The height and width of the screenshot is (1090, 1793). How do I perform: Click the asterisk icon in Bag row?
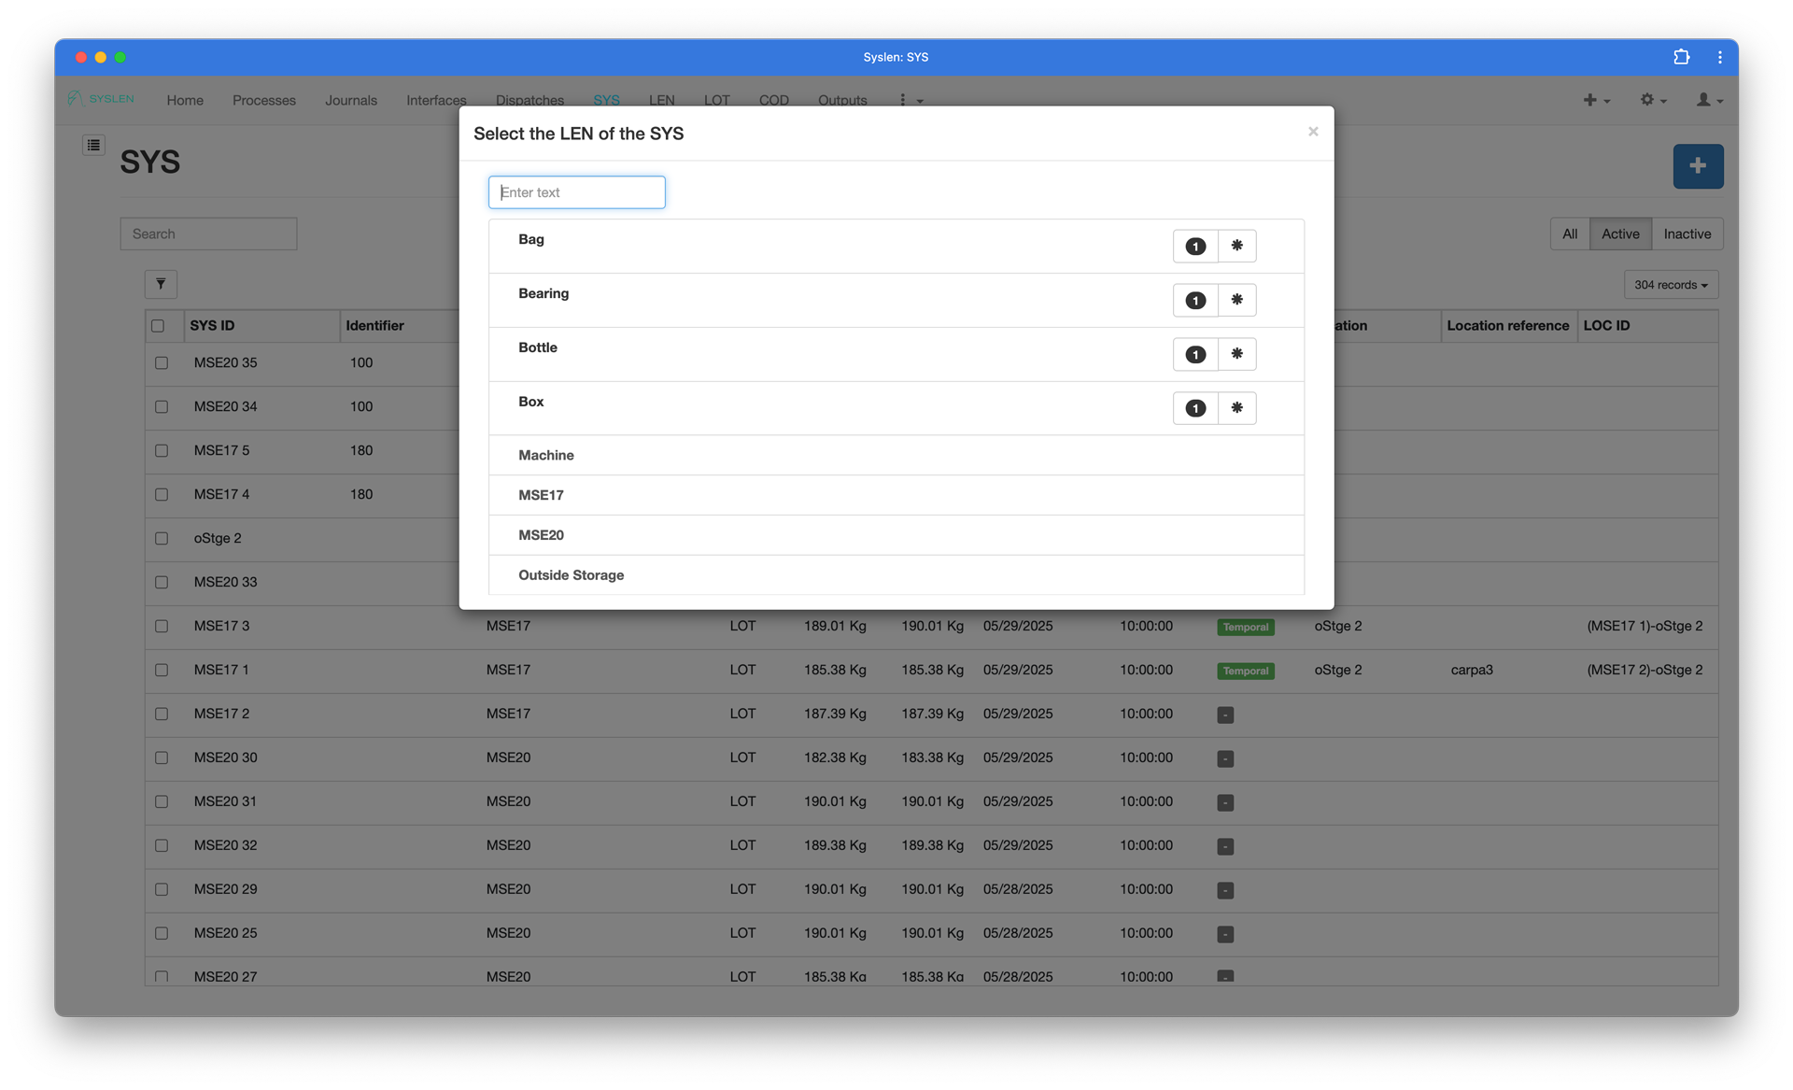pos(1236,246)
